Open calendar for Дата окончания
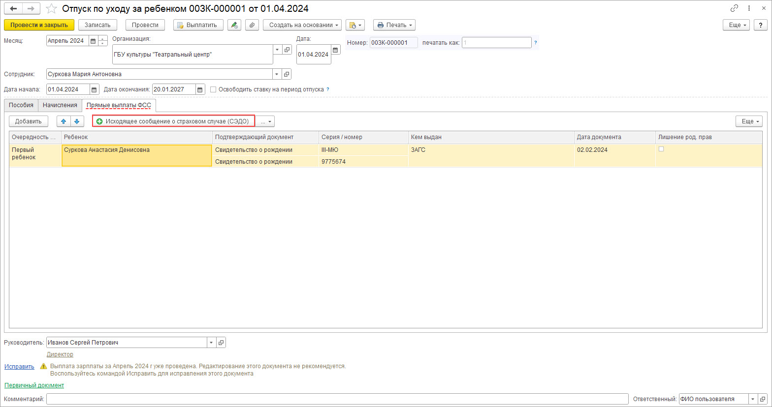This screenshot has width=772, height=407. point(200,89)
